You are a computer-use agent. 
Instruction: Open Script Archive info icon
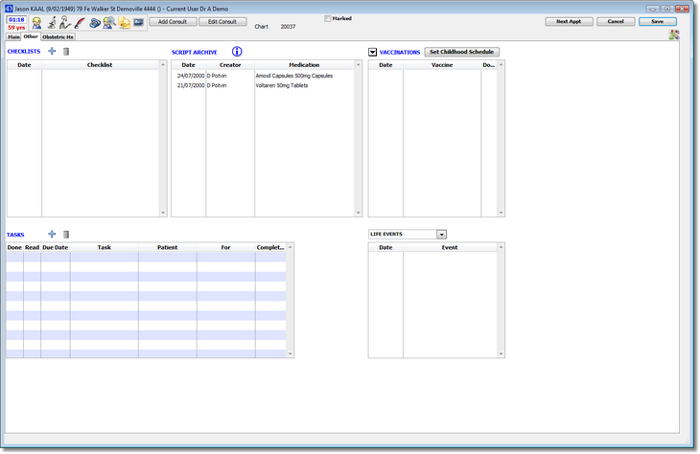[237, 52]
